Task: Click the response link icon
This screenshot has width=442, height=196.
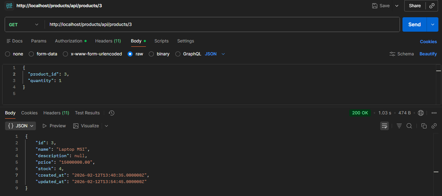Action: pyautogui.click(x=434, y=126)
